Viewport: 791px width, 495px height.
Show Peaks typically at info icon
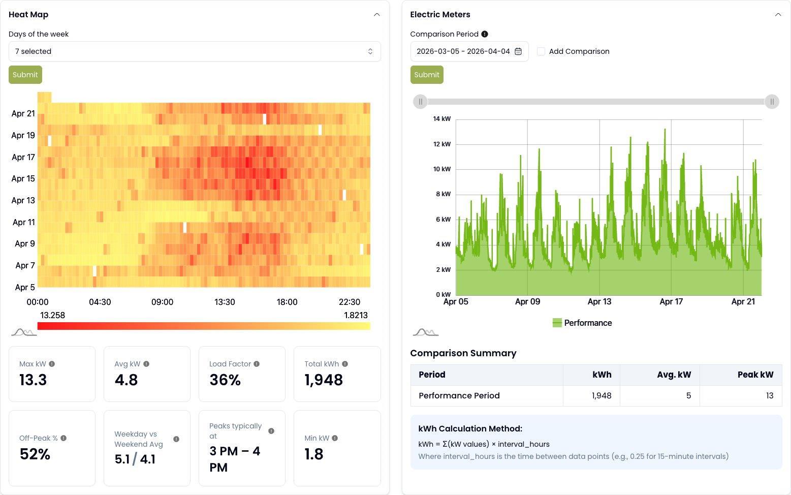click(x=271, y=431)
